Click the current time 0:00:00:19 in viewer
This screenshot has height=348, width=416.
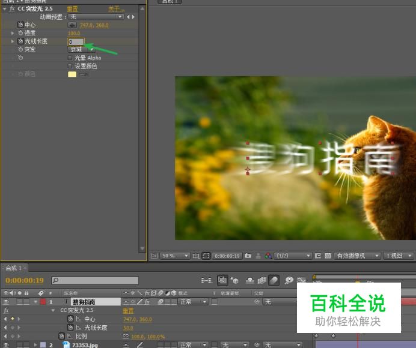(227, 256)
